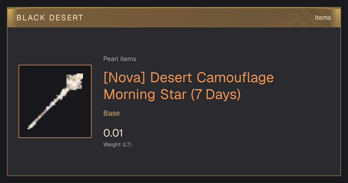The height and width of the screenshot is (183, 348).
Task: Click the Weight (LT) caption
Action: [117, 144]
